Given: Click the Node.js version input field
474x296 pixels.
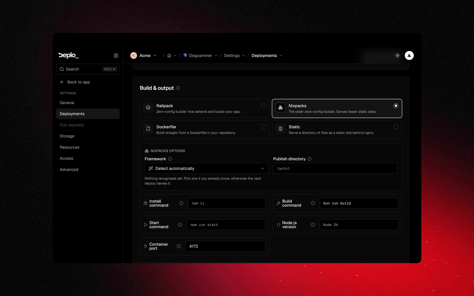Looking at the screenshot, I should (359, 225).
